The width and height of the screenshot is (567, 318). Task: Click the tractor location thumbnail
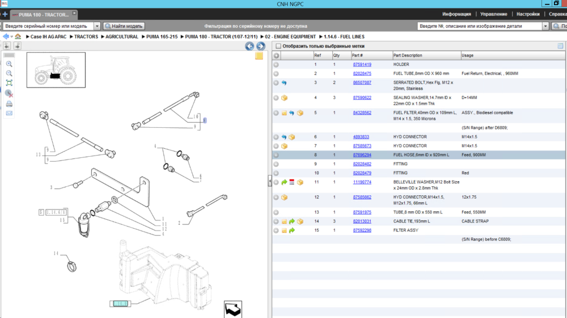pos(56,70)
